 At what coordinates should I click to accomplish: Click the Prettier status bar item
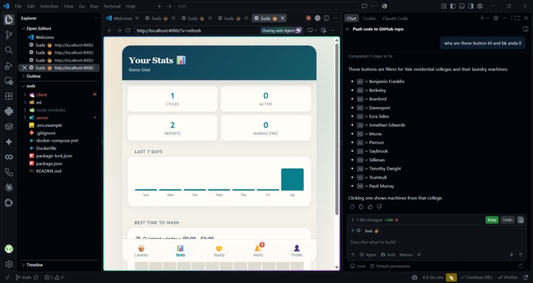pos(508,277)
